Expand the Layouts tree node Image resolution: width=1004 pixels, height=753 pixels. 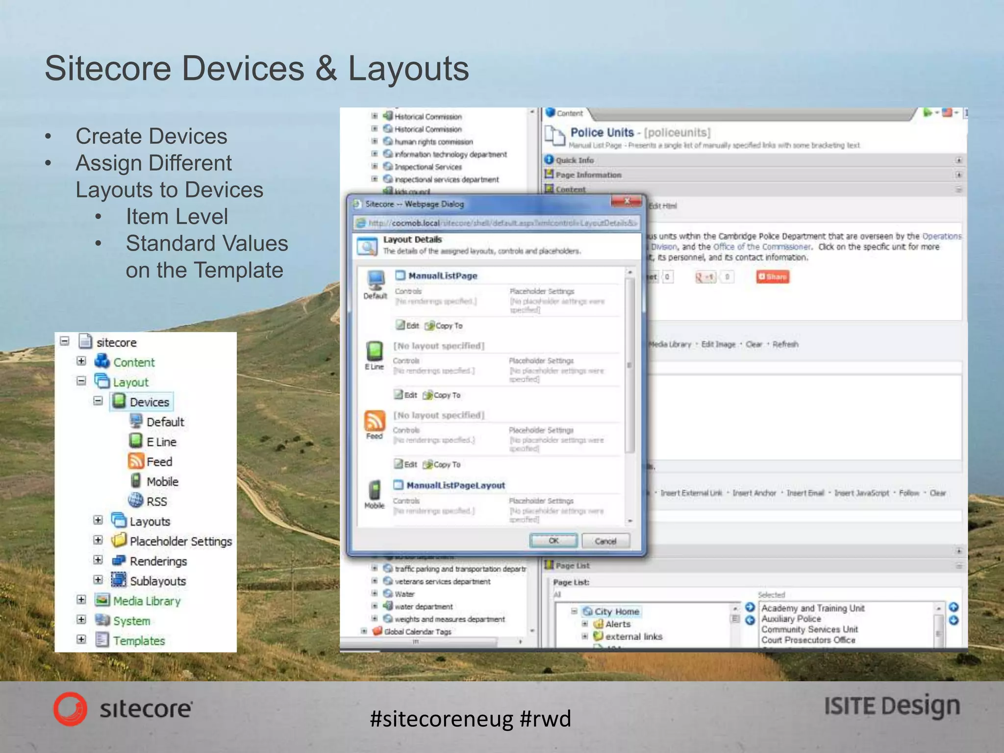tap(98, 520)
